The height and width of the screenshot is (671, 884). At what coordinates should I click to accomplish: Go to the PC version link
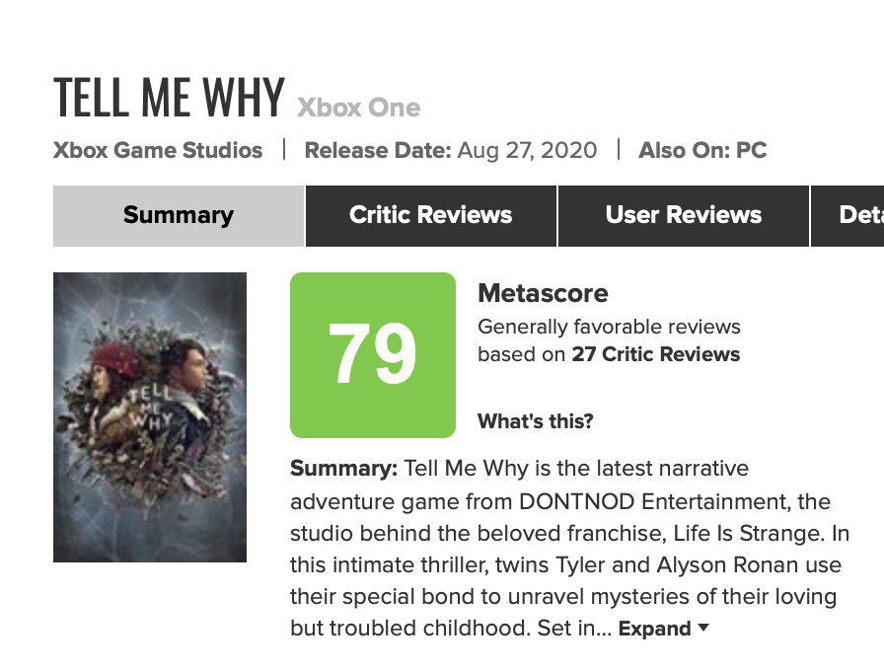pyautogui.click(x=751, y=151)
